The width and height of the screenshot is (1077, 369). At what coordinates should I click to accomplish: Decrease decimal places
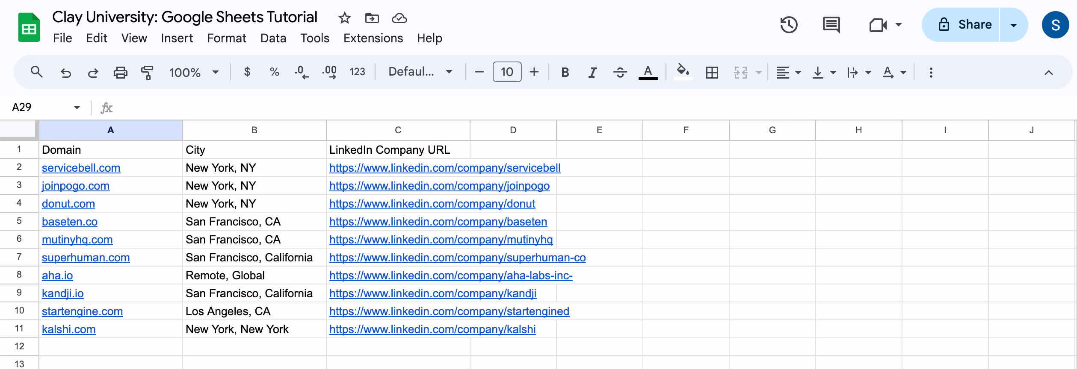click(302, 72)
